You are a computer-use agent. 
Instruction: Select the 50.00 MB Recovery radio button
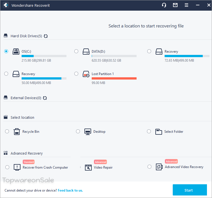click(6, 74)
